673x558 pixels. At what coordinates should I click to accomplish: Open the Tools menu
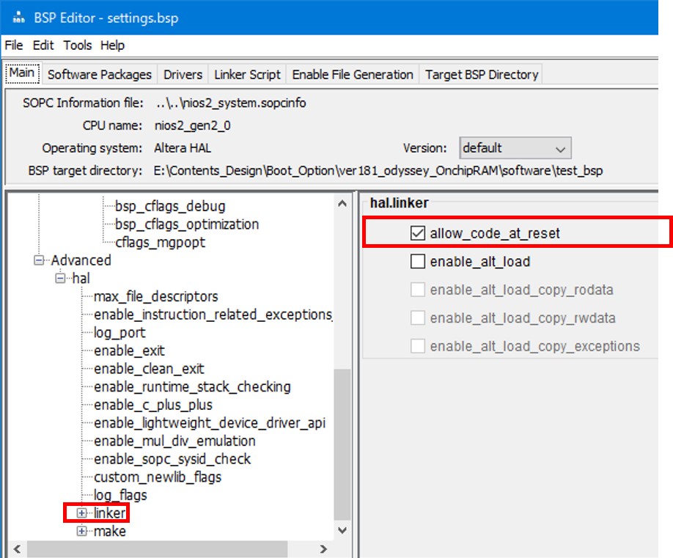coord(77,45)
